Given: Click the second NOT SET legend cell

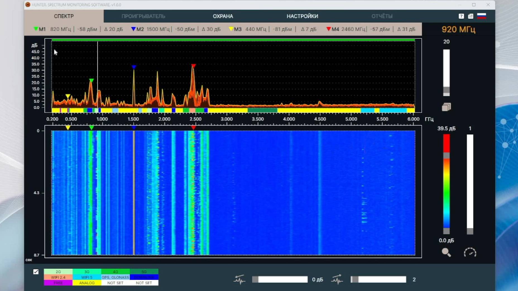Looking at the screenshot, I should click(144, 283).
